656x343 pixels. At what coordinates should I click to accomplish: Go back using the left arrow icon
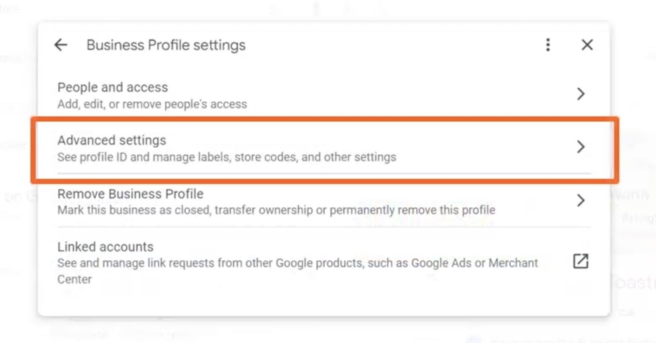point(61,45)
